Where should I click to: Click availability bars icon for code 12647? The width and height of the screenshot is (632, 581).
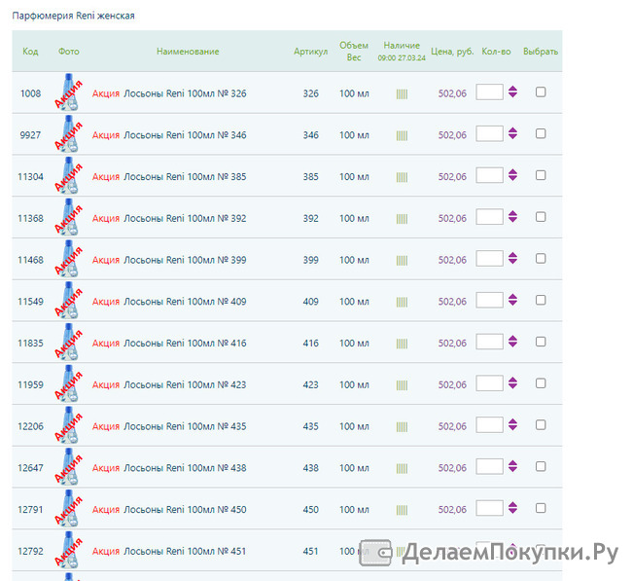click(x=402, y=468)
